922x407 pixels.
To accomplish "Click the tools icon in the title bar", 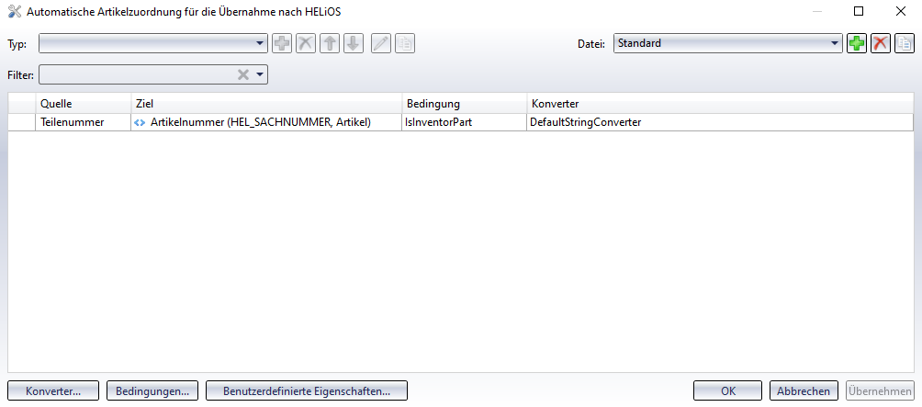I will [x=15, y=11].
